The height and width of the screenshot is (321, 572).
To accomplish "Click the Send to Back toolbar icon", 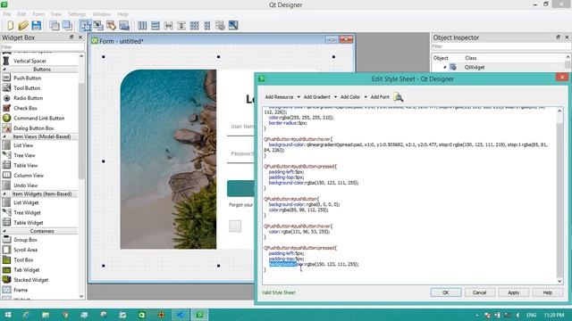I will (55, 26).
